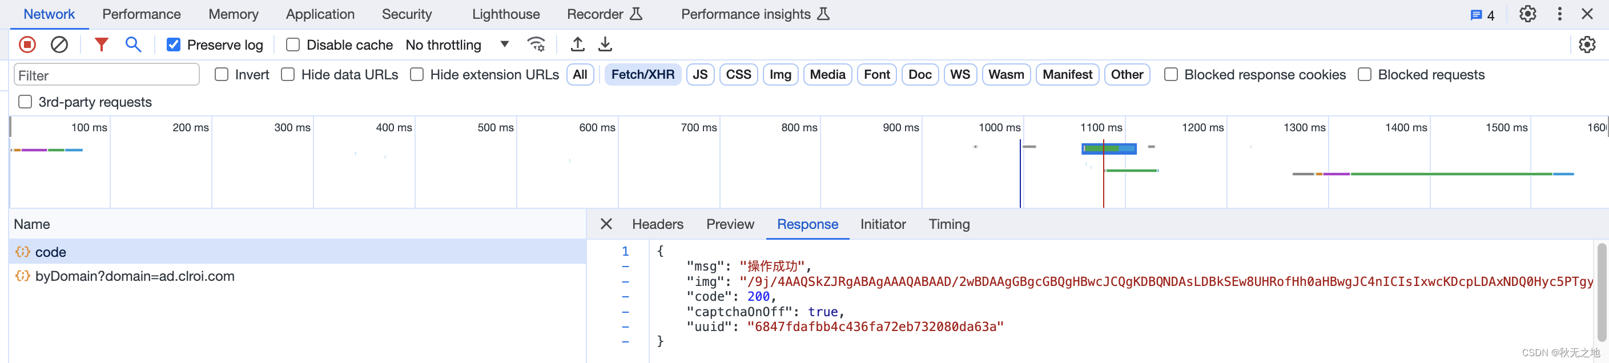
Task: Enable Disable cache checkbox
Action: tap(293, 45)
